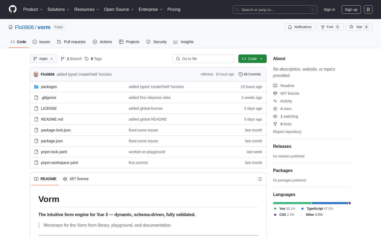Open the main branch selector dropdown
The width and height of the screenshot is (381, 238).
point(43,59)
